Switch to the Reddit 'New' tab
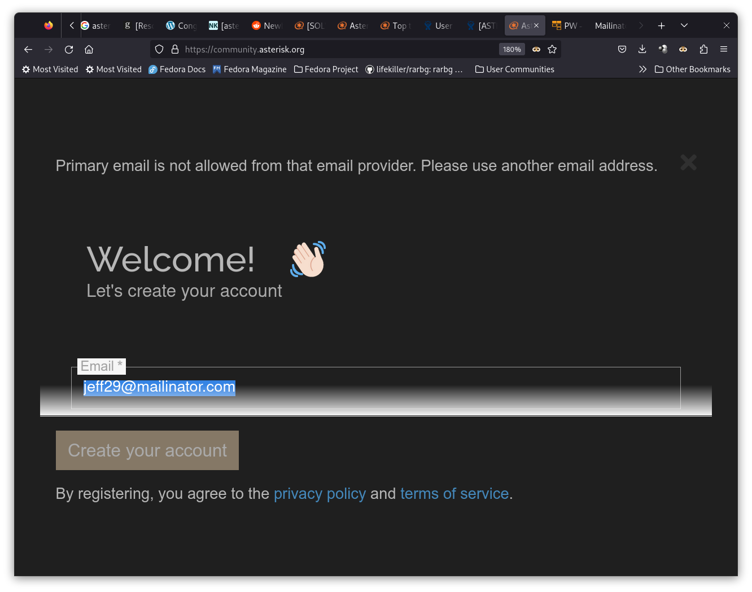The image size is (752, 592). click(267, 25)
